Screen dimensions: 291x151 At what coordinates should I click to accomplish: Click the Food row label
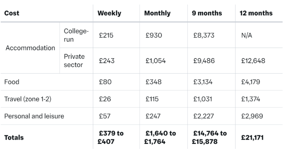pyautogui.click(x=12, y=82)
